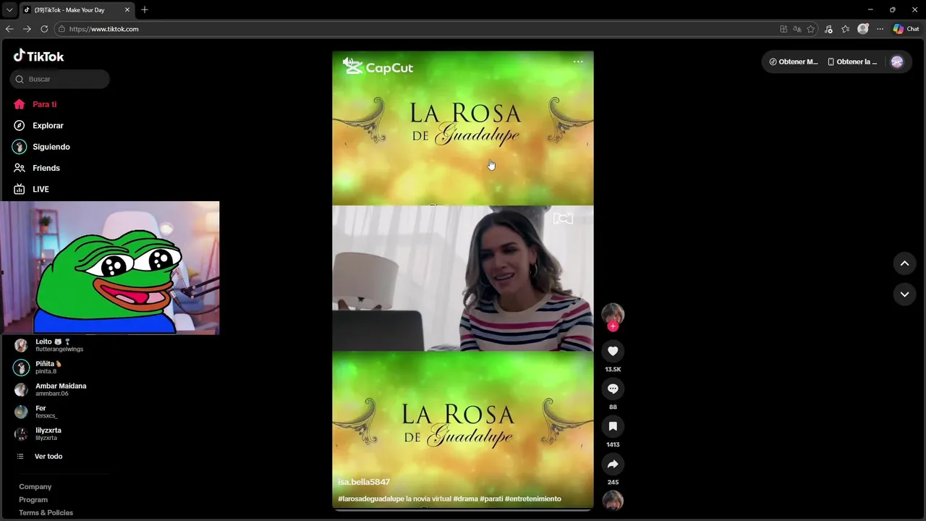The height and width of the screenshot is (521, 926).
Task: Click the Pepe frog webcam overlay
Action: pyautogui.click(x=109, y=268)
